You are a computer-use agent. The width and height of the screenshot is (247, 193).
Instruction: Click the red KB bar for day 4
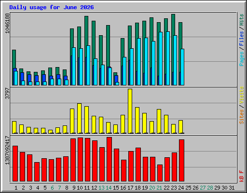click(x=37, y=172)
